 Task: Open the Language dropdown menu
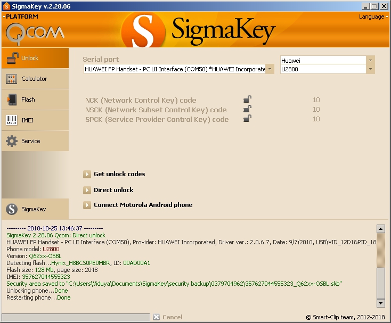click(x=373, y=16)
